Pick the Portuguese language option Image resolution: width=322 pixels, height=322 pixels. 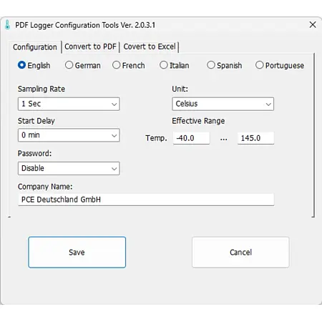coord(280,65)
